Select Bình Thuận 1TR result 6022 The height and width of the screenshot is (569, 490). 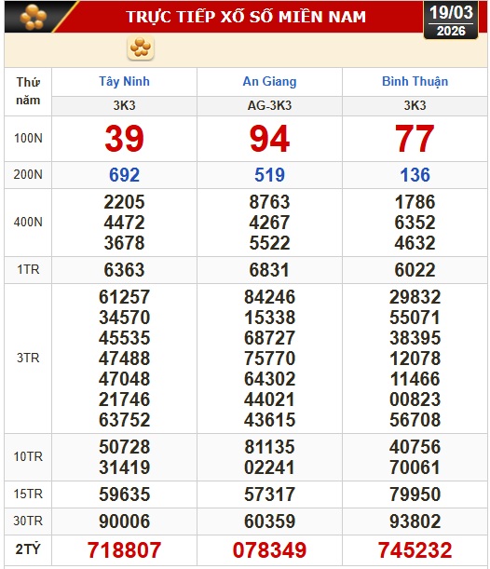point(415,270)
